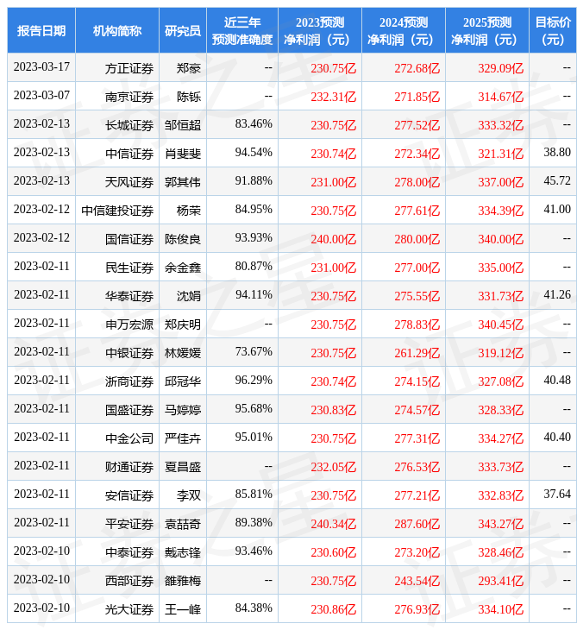Click the 2024预测净利润 column header
The width and height of the screenshot is (577, 630).
tap(404, 31)
